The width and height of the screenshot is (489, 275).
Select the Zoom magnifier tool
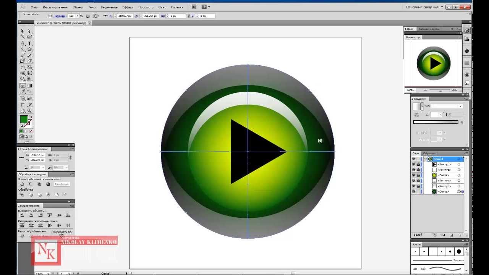click(x=29, y=110)
